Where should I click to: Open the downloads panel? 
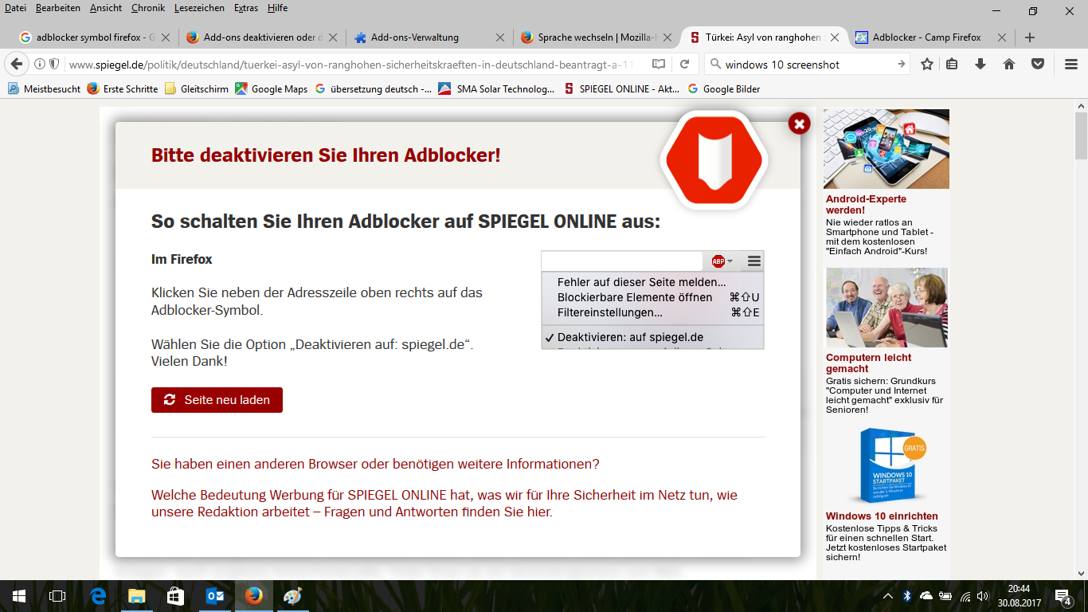pos(980,64)
